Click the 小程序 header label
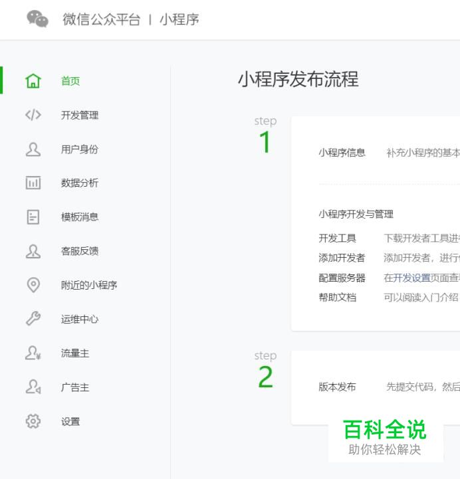Screen dimensions: 460x479 point(179,19)
